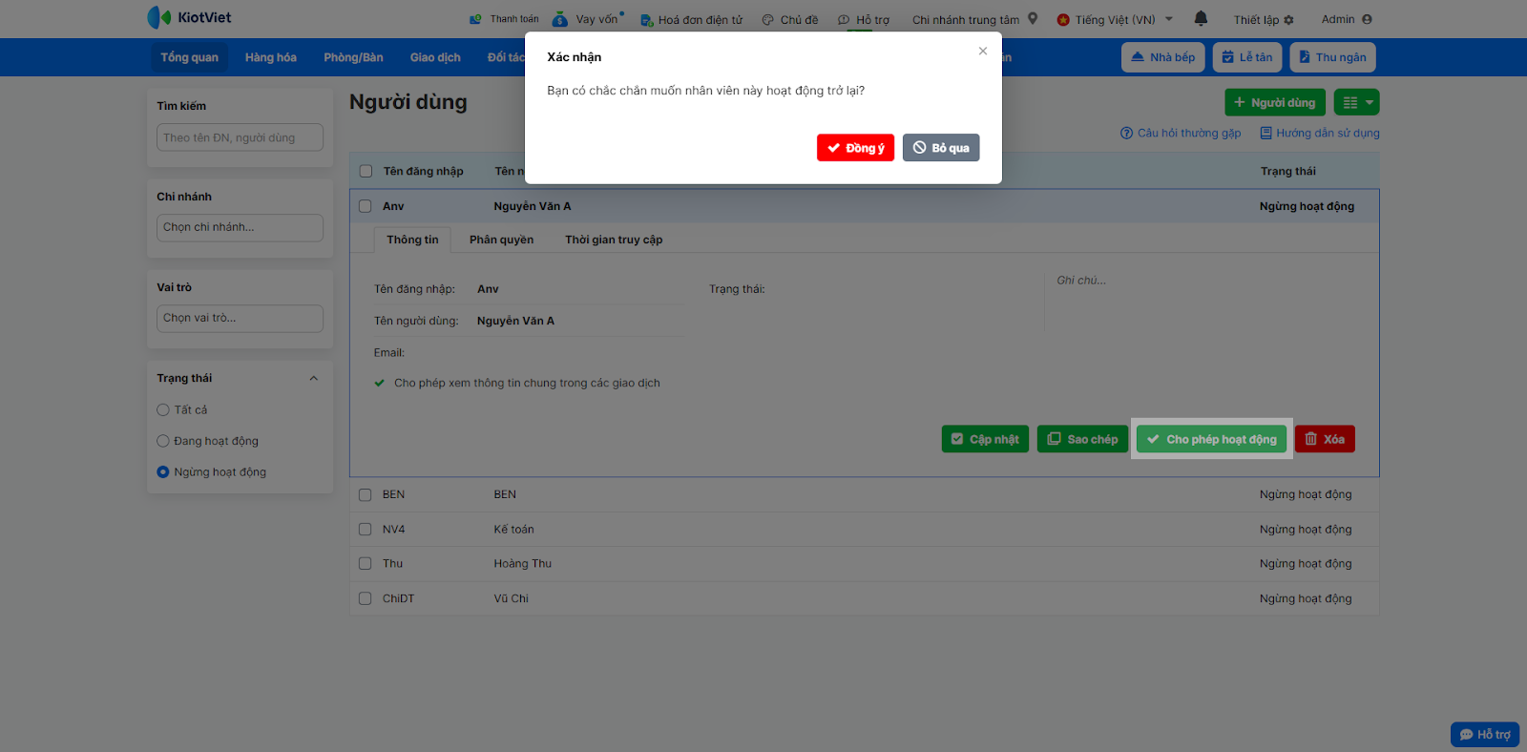Screen dimensions: 1527x752
Task: Close the Xác nhận dialog
Action: (983, 51)
